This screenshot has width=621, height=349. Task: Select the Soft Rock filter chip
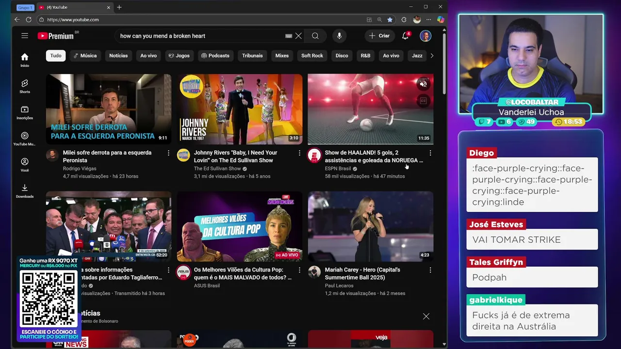point(312,56)
